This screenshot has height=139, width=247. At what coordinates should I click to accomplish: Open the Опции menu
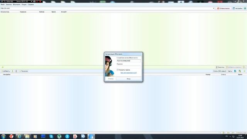(24, 5)
